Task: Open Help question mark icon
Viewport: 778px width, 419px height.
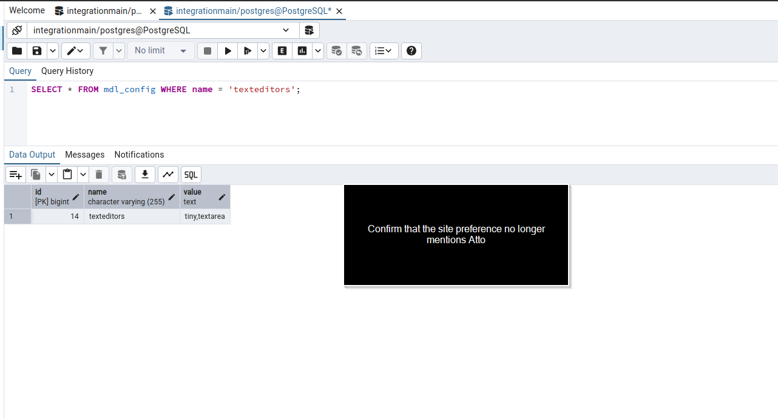Action: (411, 51)
